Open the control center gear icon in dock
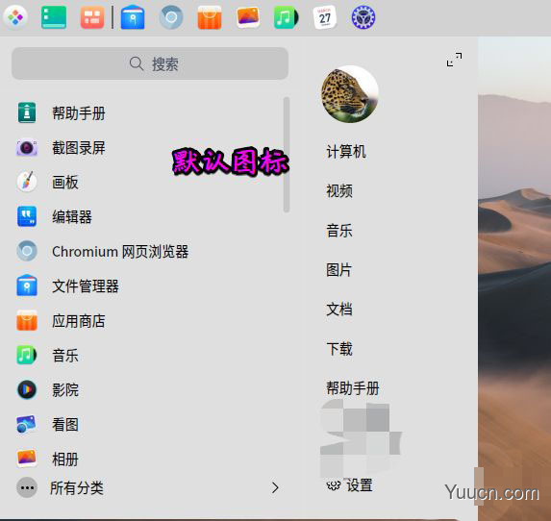Screen dimensions: 551x521 coord(363,17)
